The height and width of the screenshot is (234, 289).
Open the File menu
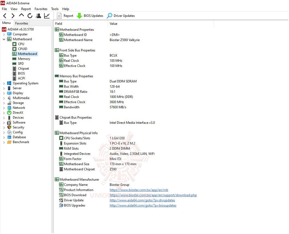pos(4,9)
